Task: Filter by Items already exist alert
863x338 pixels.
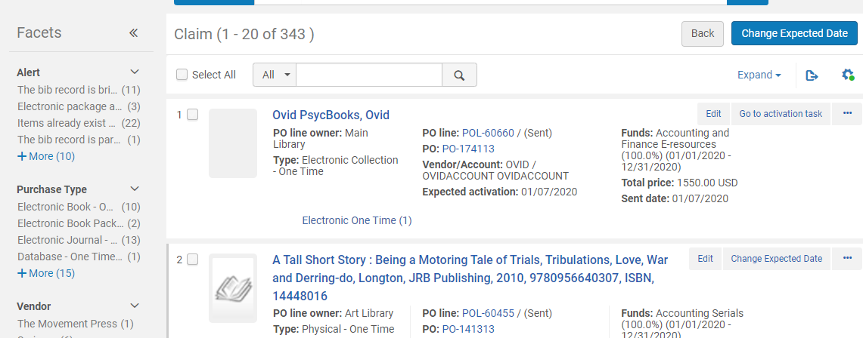Action: click(x=67, y=123)
